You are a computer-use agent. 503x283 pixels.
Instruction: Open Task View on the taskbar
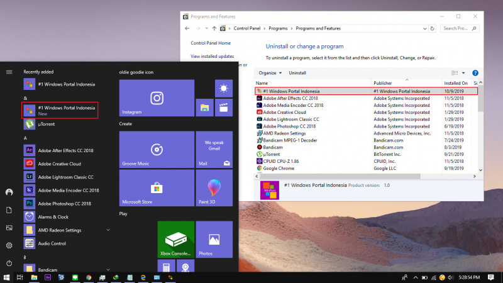20,277
